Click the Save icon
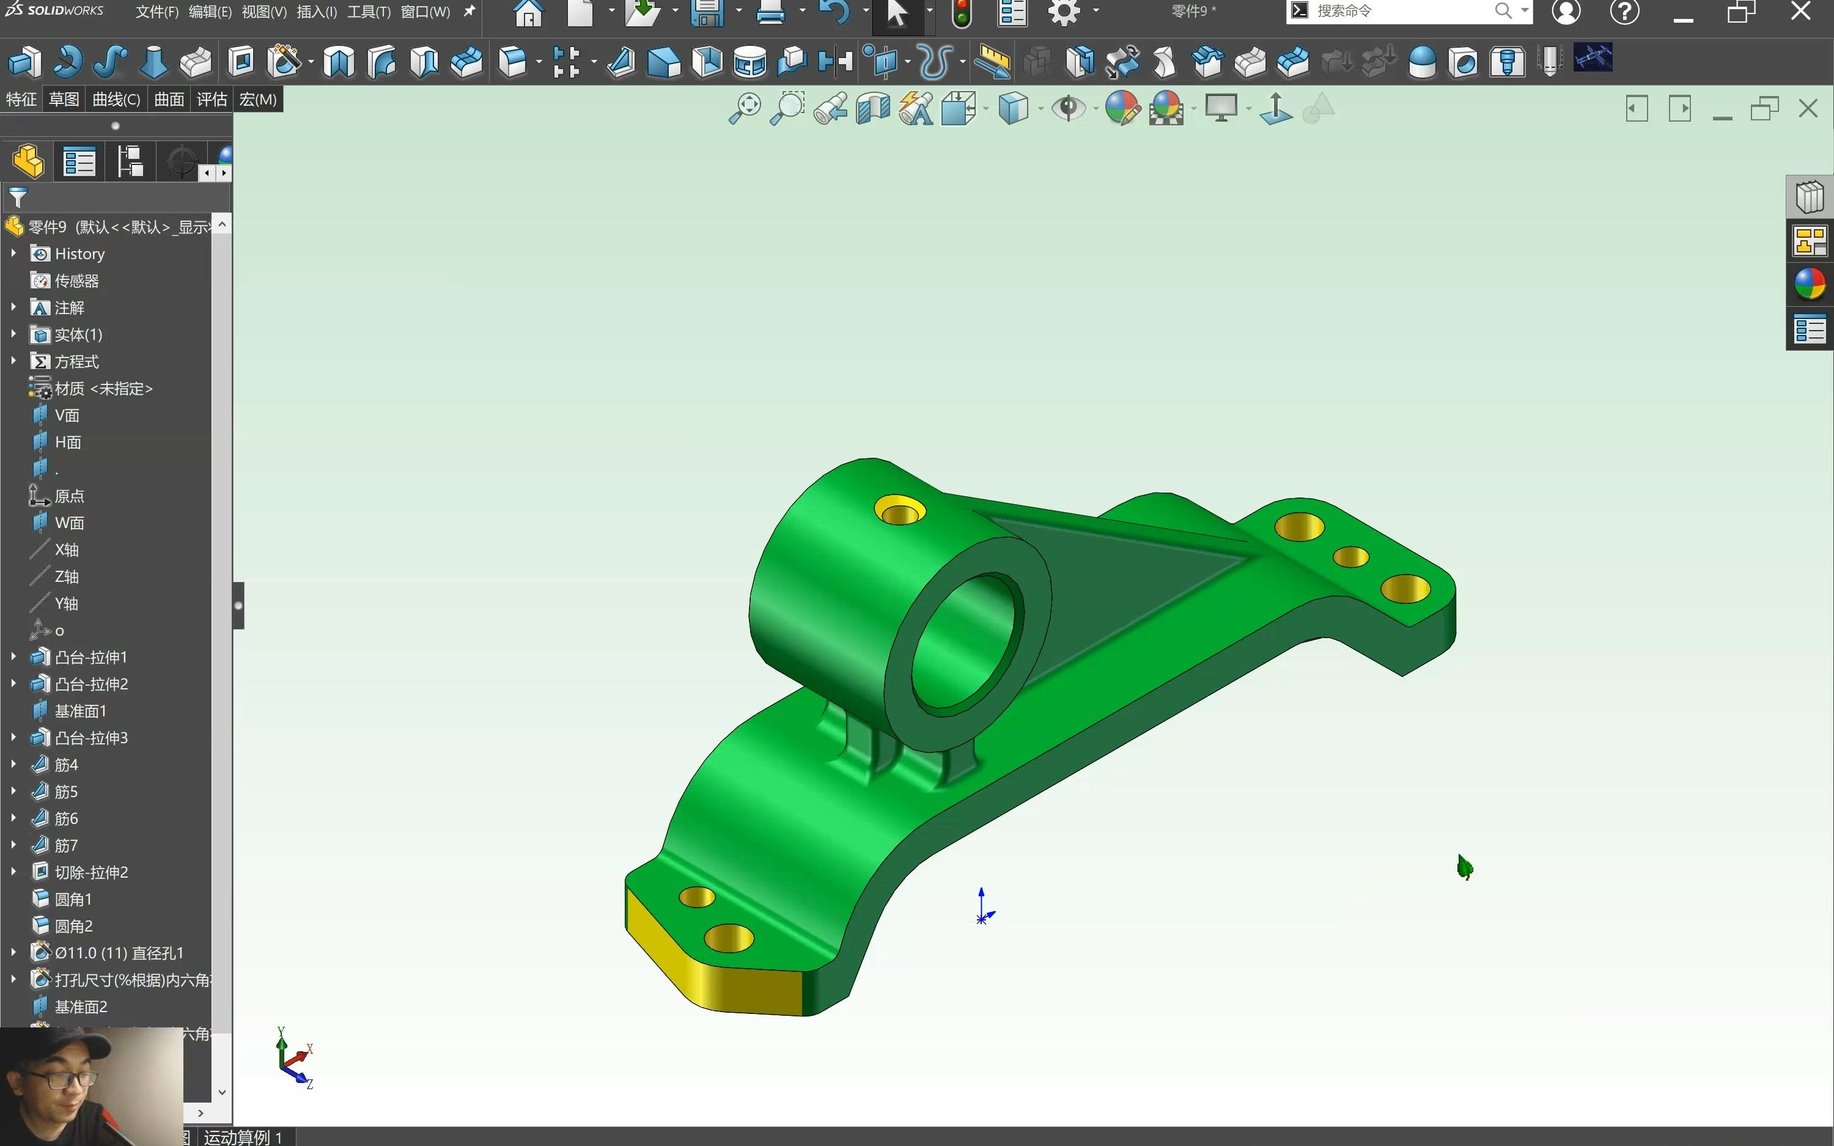Screen dimensions: 1834x1146 tap(706, 13)
